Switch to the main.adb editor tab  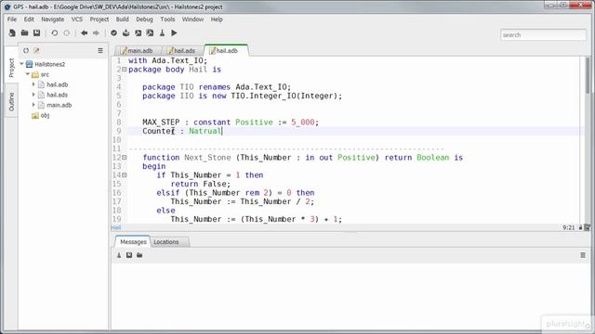138,50
